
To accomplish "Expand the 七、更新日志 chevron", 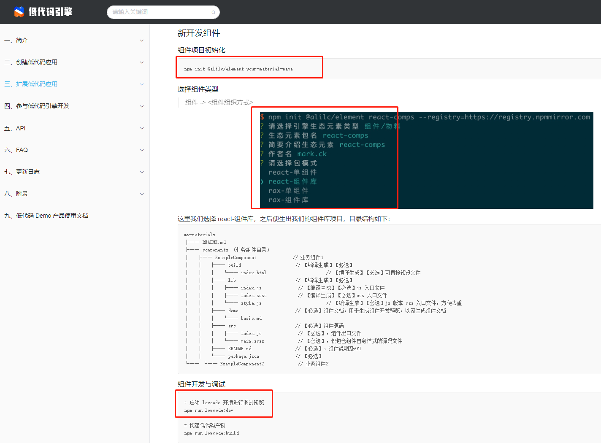I will point(142,172).
